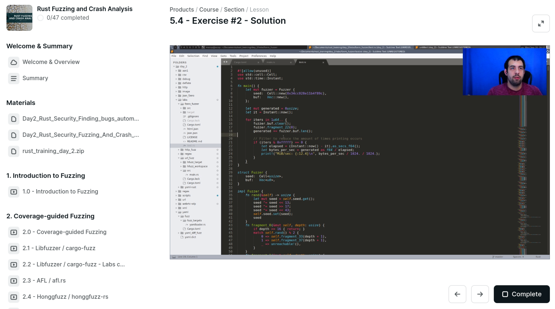
Task: Open the 2.4 - Honggfuzz / honggfuzz-rs lesson
Action: (65, 297)
